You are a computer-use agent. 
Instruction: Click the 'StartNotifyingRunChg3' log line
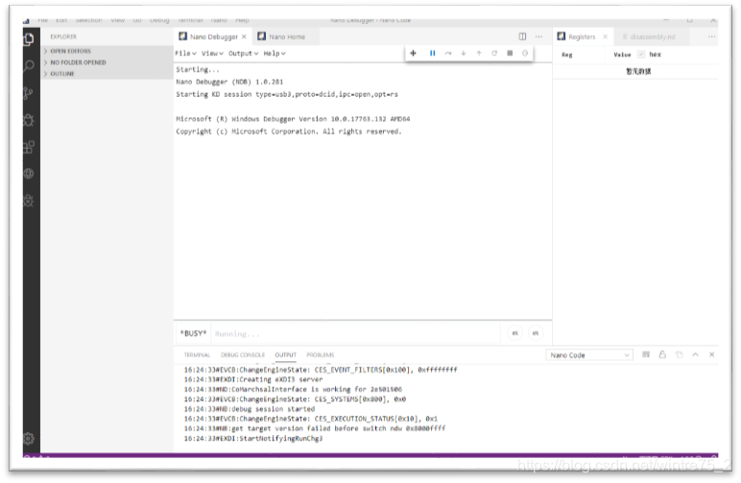point(252,438)
